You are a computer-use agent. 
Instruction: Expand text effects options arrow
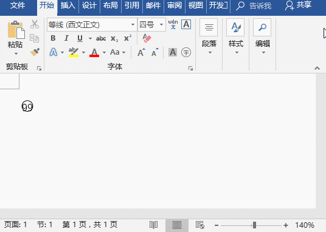[x=62, y=52]
